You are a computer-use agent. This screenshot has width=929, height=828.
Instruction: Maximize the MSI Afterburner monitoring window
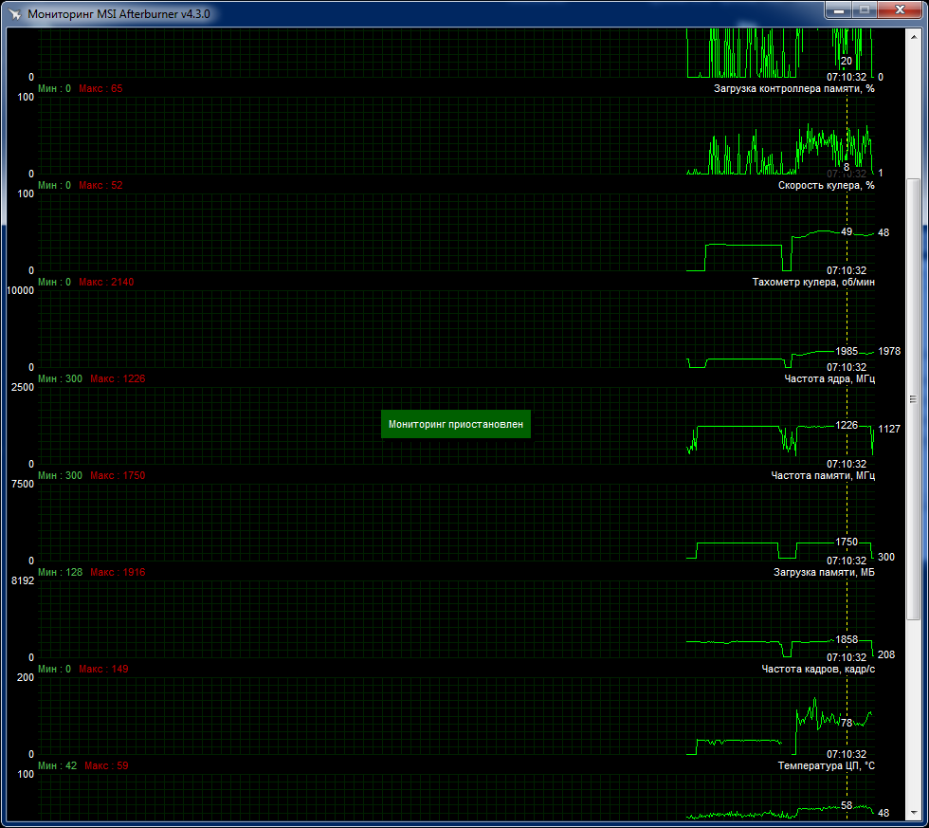865,9
